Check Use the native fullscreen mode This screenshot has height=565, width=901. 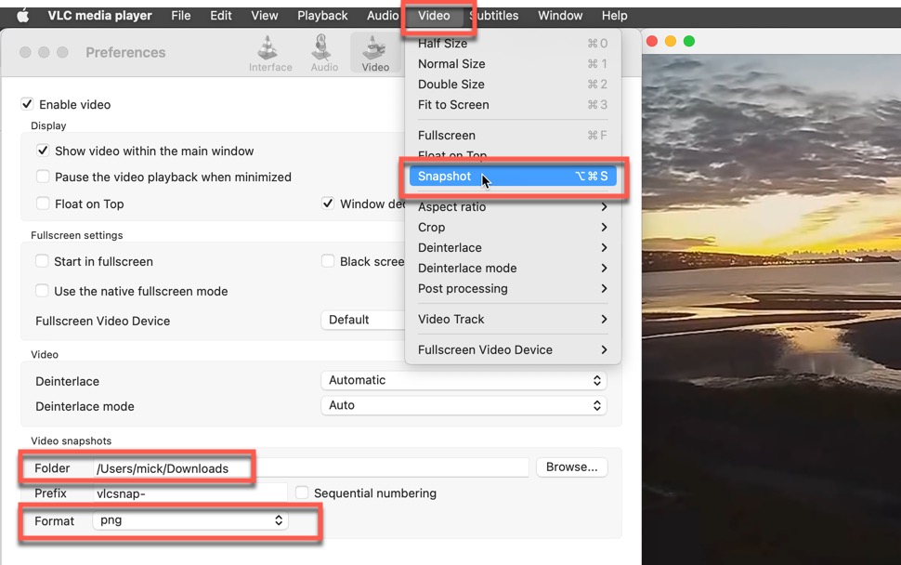[42, 291]
